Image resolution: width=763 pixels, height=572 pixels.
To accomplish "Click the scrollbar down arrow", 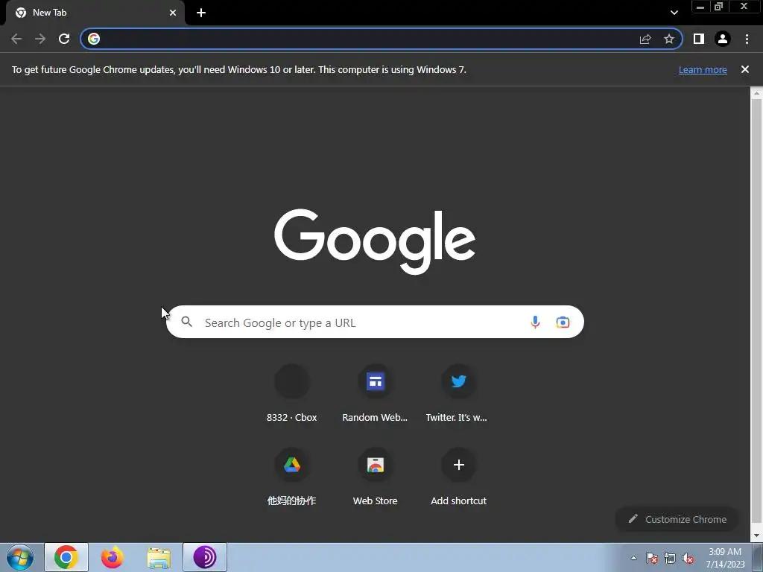I will (x=756, y=536).
